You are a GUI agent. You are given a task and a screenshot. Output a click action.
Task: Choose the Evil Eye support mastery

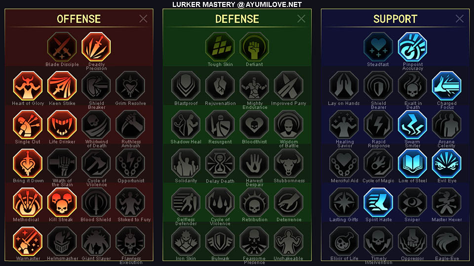(x=447, y=164)
